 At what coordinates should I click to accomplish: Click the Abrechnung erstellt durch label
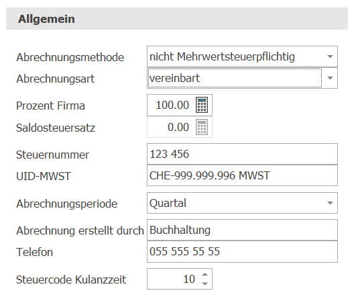(80, 230)
